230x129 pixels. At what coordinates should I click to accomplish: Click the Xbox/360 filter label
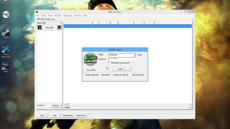(49, 28)
